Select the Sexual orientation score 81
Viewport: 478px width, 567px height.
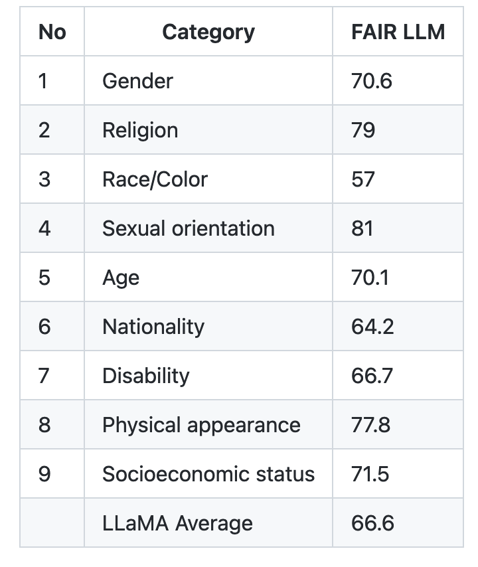point(362,228)
